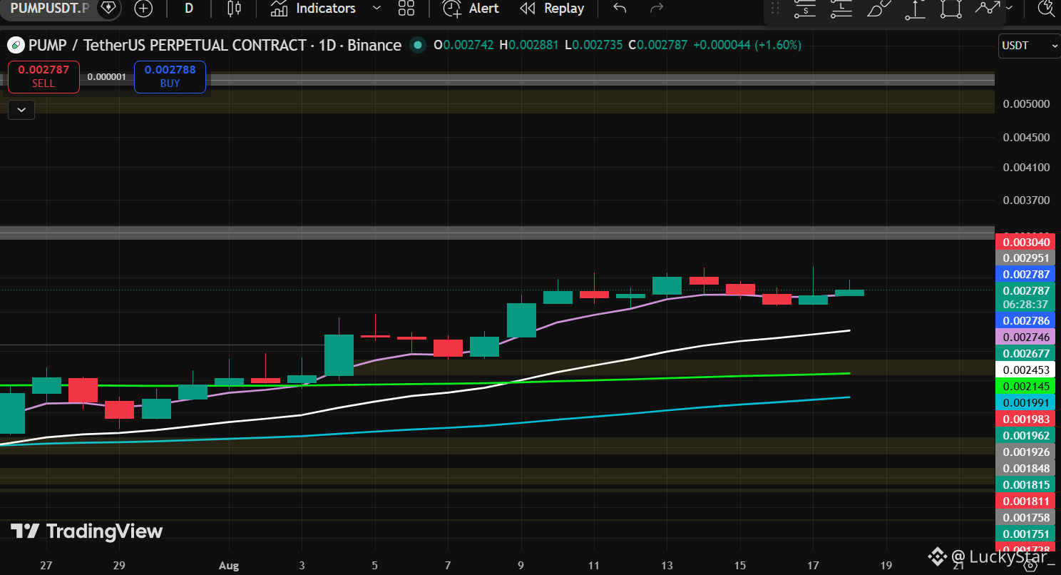Click the add symbol plus icon
Viewport: 1061px width, 575px height.
click(143, 9)
